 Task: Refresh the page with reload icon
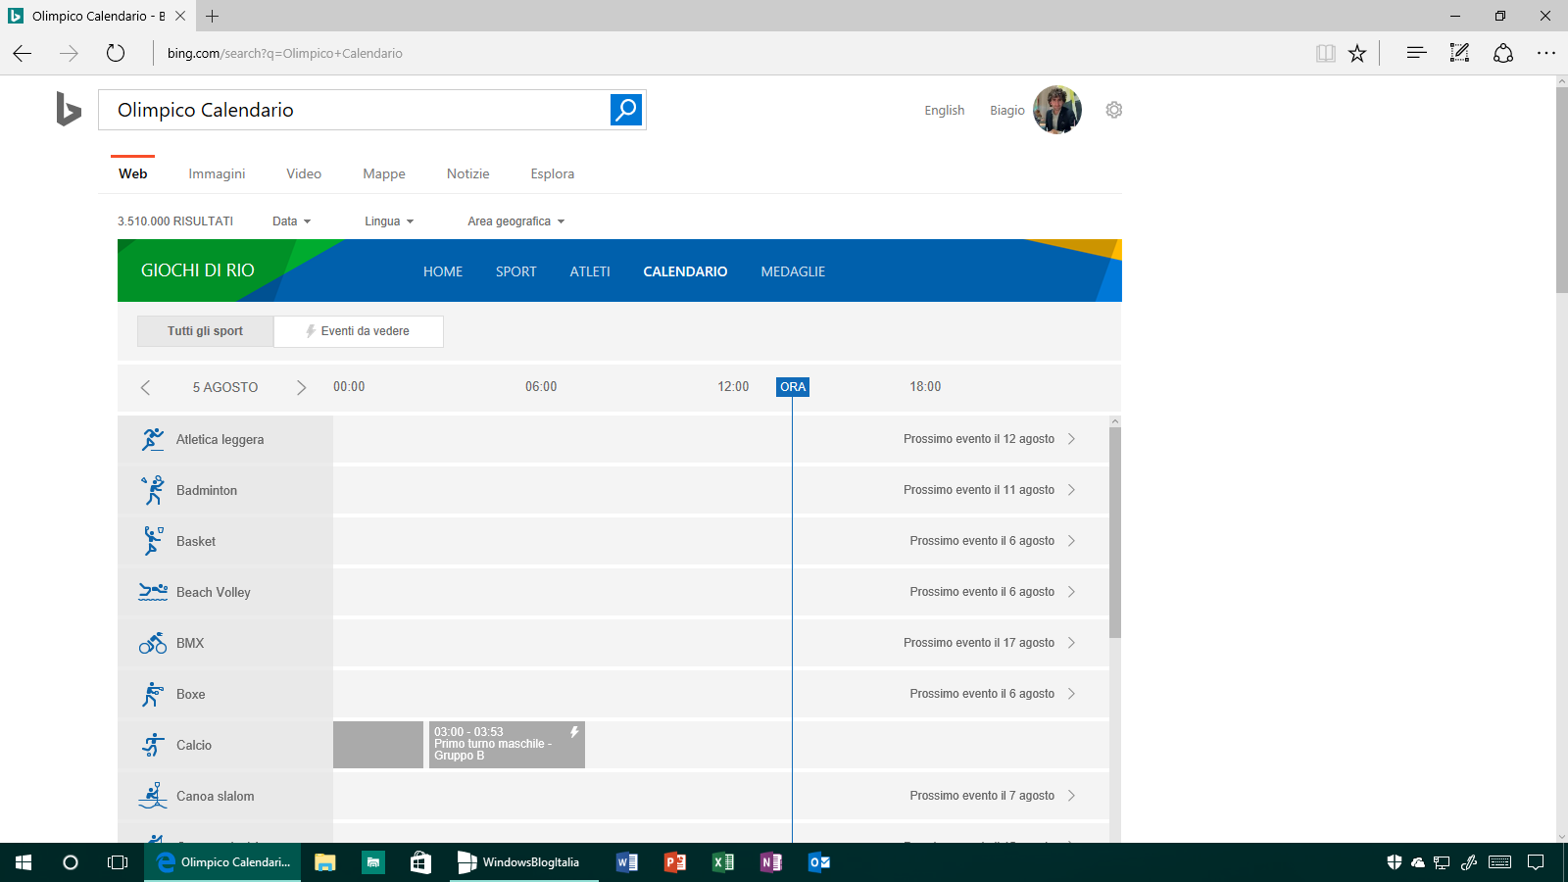[116, 53]
